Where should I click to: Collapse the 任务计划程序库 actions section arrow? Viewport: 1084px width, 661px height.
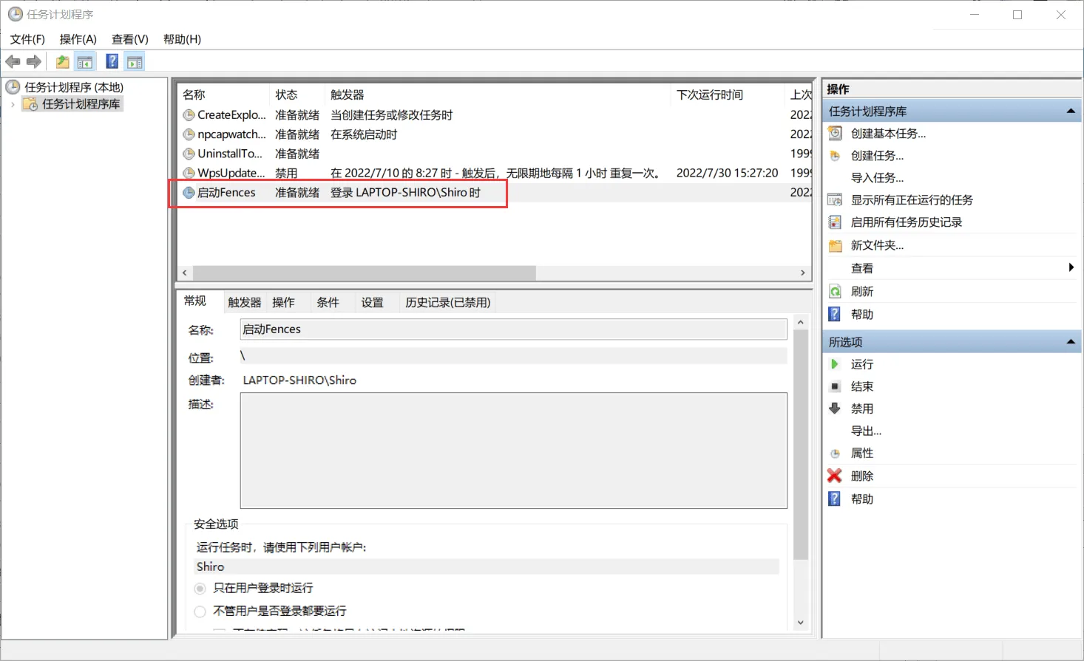1070,112
